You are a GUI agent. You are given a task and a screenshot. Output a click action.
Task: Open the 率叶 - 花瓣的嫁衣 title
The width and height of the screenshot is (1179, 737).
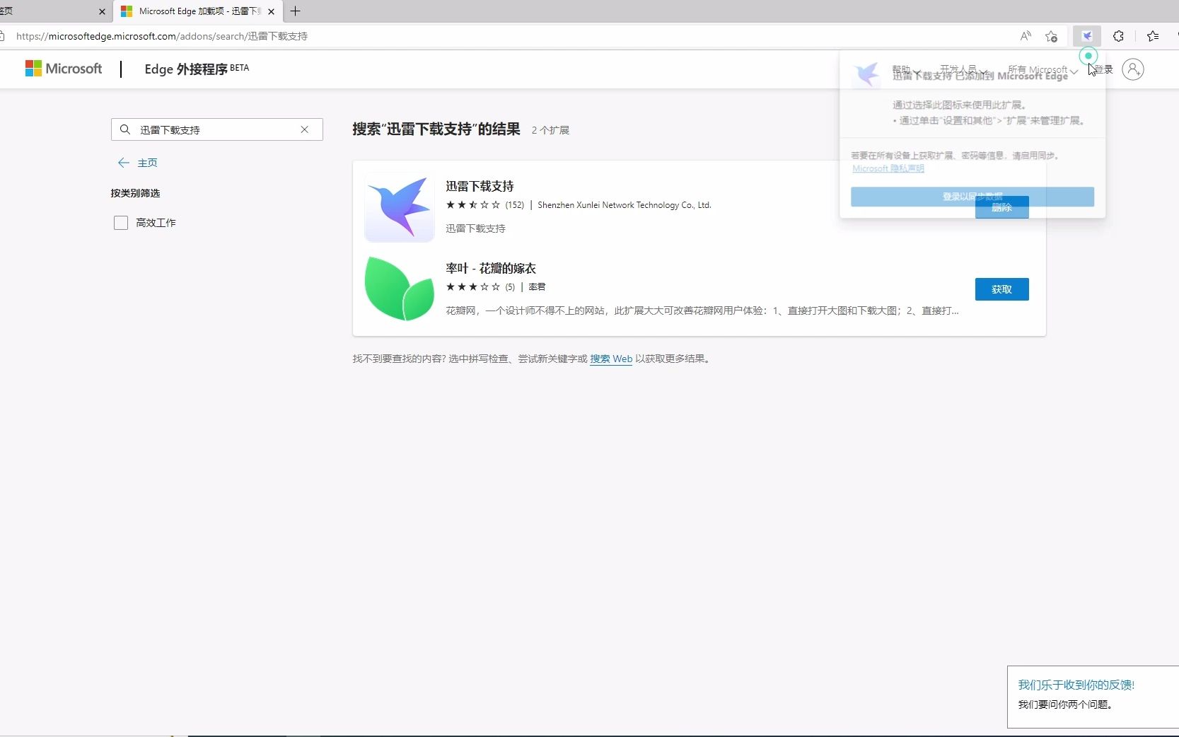[x=491, y=268]
